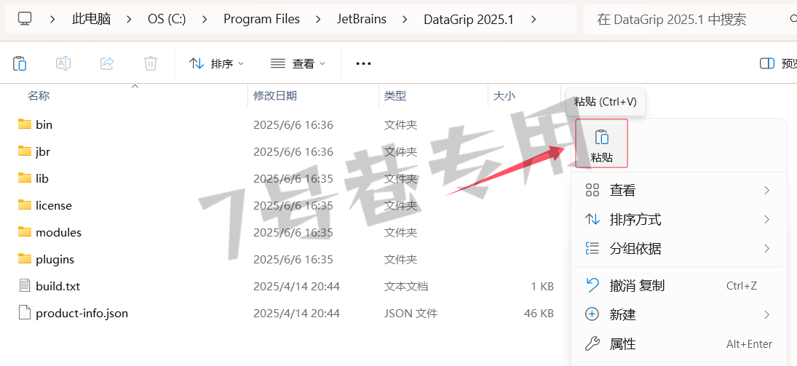Click the 文本文档 type cell
The image size is (797, 366).
406,286
